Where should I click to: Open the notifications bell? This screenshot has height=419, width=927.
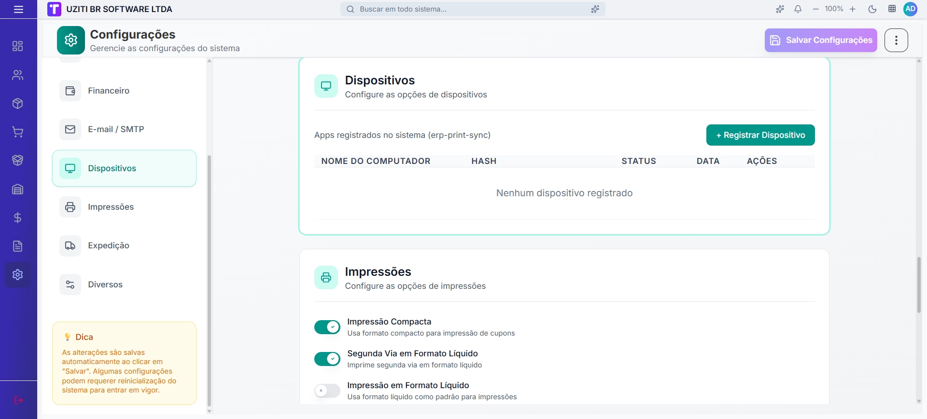(798, 9)
